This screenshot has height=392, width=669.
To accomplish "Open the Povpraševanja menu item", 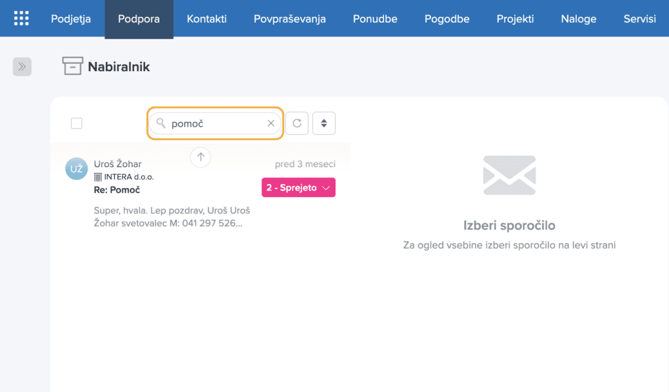I will (289, 19).
